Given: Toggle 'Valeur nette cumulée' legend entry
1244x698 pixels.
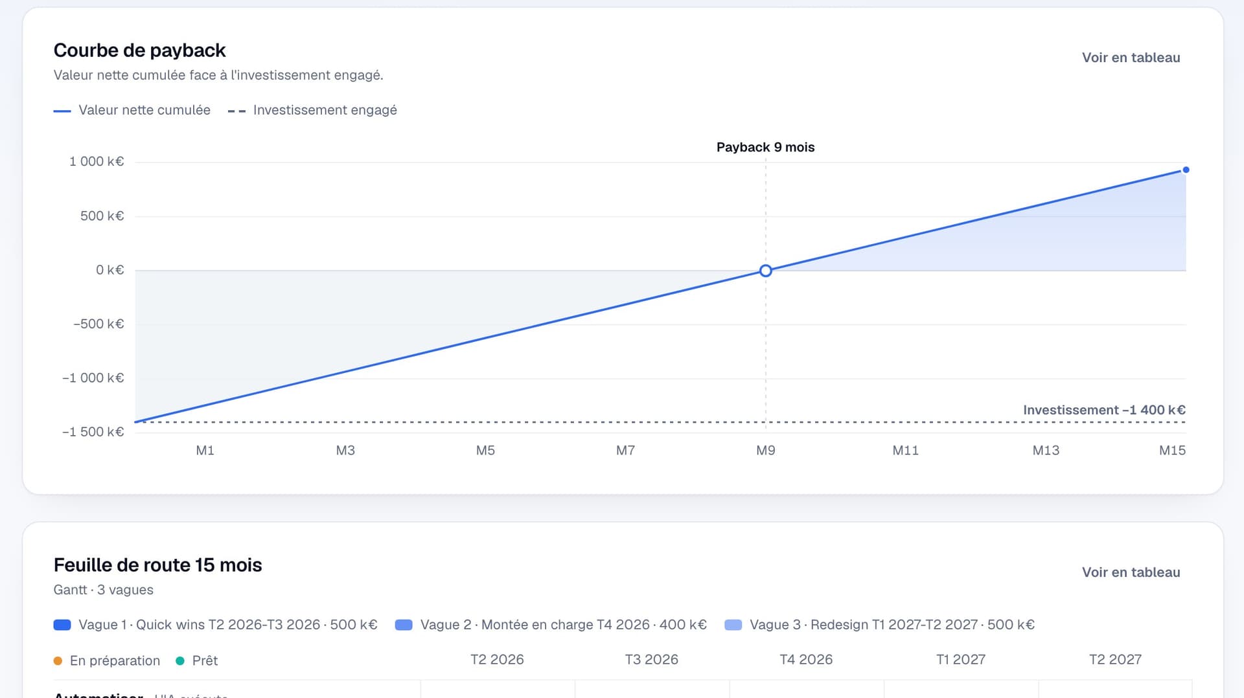Looking at the screenshot, I should (132, 110).
